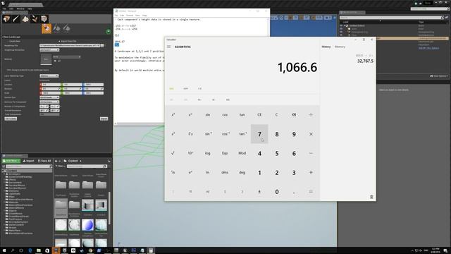Open the Section Size dropdown
451x254 pixels.
(x=49, y=97)
